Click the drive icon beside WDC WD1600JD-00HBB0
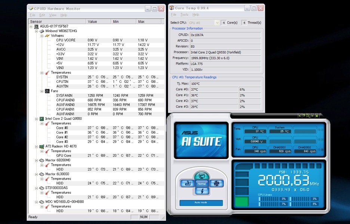The height and width of the screenshot is (224, 350). click(42, 202)
